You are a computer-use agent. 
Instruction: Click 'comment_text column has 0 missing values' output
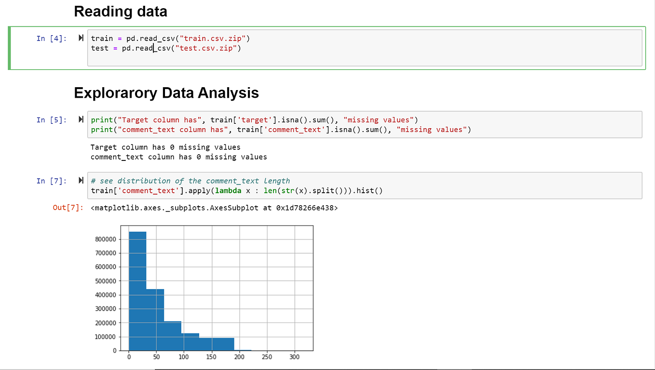178,157
